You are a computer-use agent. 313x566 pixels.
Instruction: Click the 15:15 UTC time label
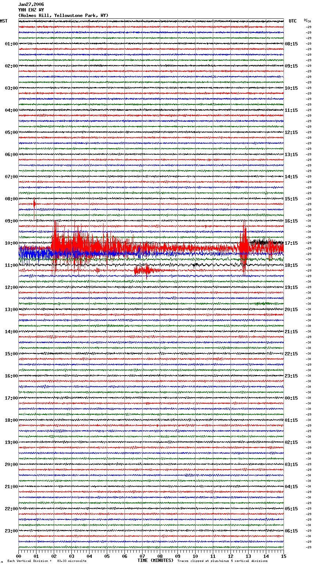291,199
